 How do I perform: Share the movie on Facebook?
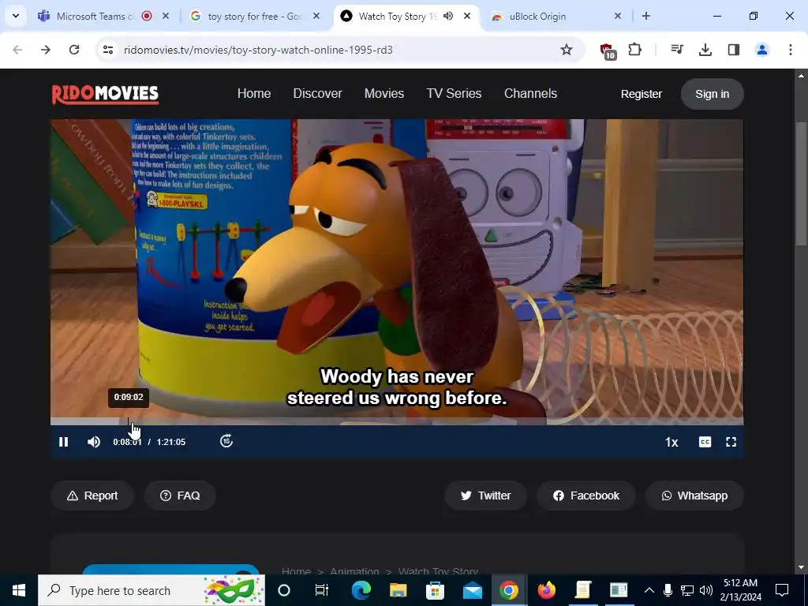coord(586,496)
